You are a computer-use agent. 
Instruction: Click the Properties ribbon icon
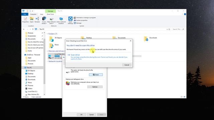[x=25, y=20]
